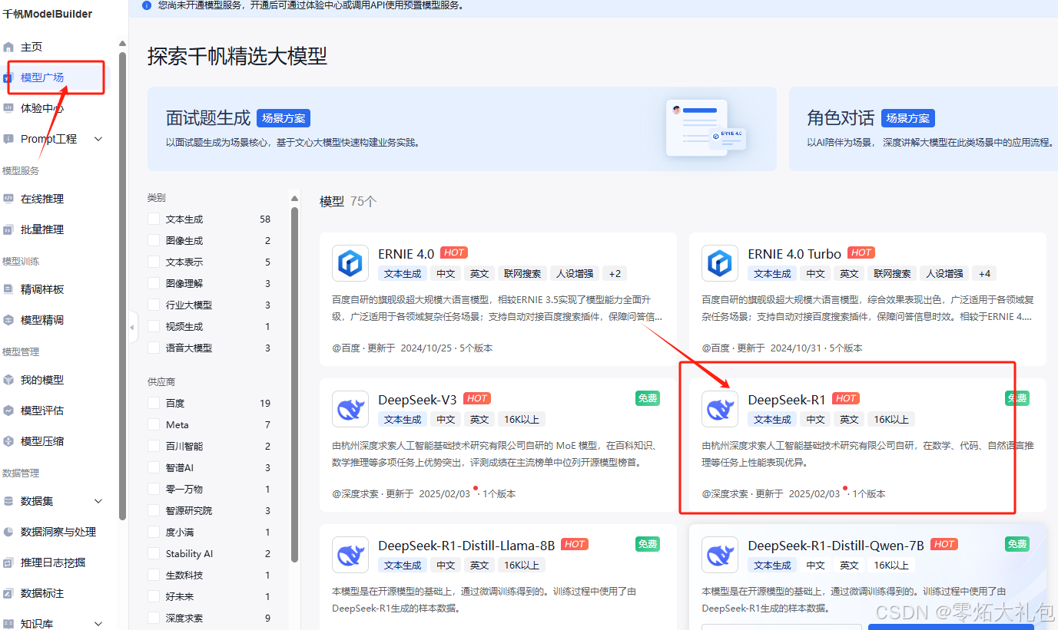Viewport: 1058px width, 630px height.
Task: Click the 免费 badge on DeepSeek-V3
Action: click(648, 398)
